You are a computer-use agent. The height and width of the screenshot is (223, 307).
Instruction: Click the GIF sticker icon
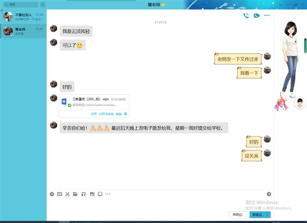point(59,194)
